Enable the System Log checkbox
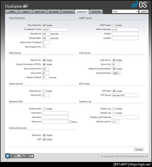Viewport: 152px width, 167px height. point(114,109)
